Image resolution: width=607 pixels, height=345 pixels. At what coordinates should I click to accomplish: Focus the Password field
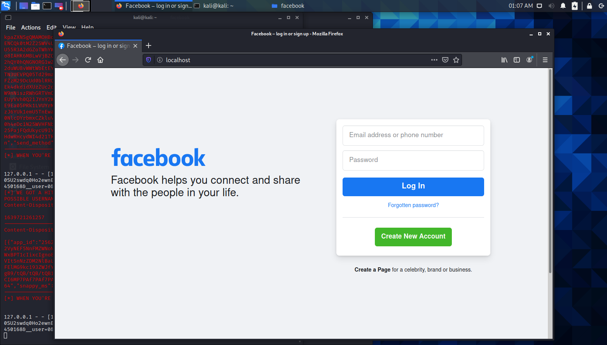tap(413, 160)
